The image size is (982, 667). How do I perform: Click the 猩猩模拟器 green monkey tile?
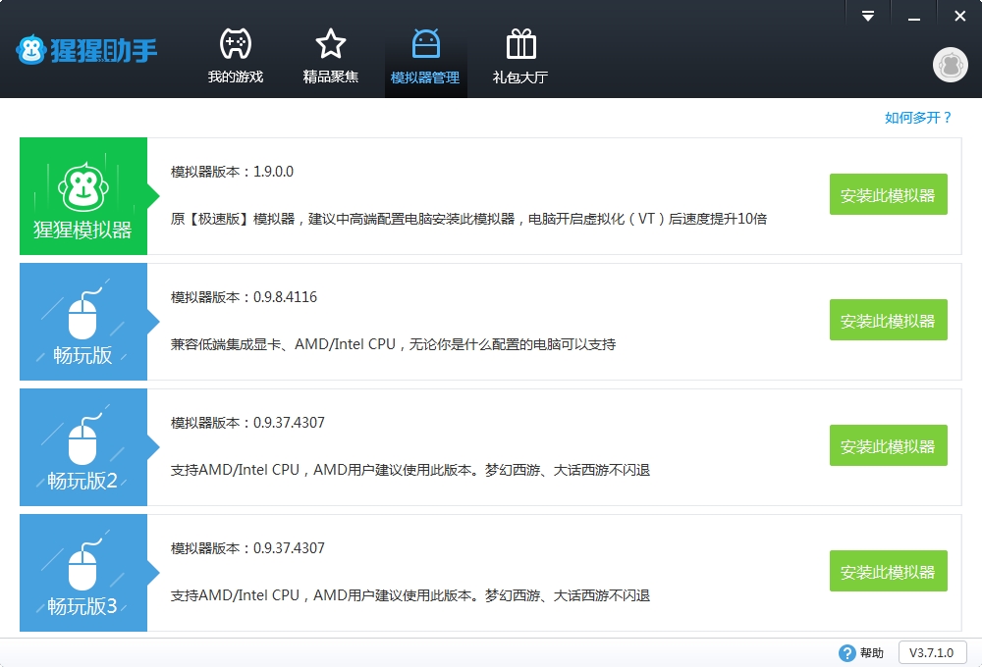click(x=83, y=196)
